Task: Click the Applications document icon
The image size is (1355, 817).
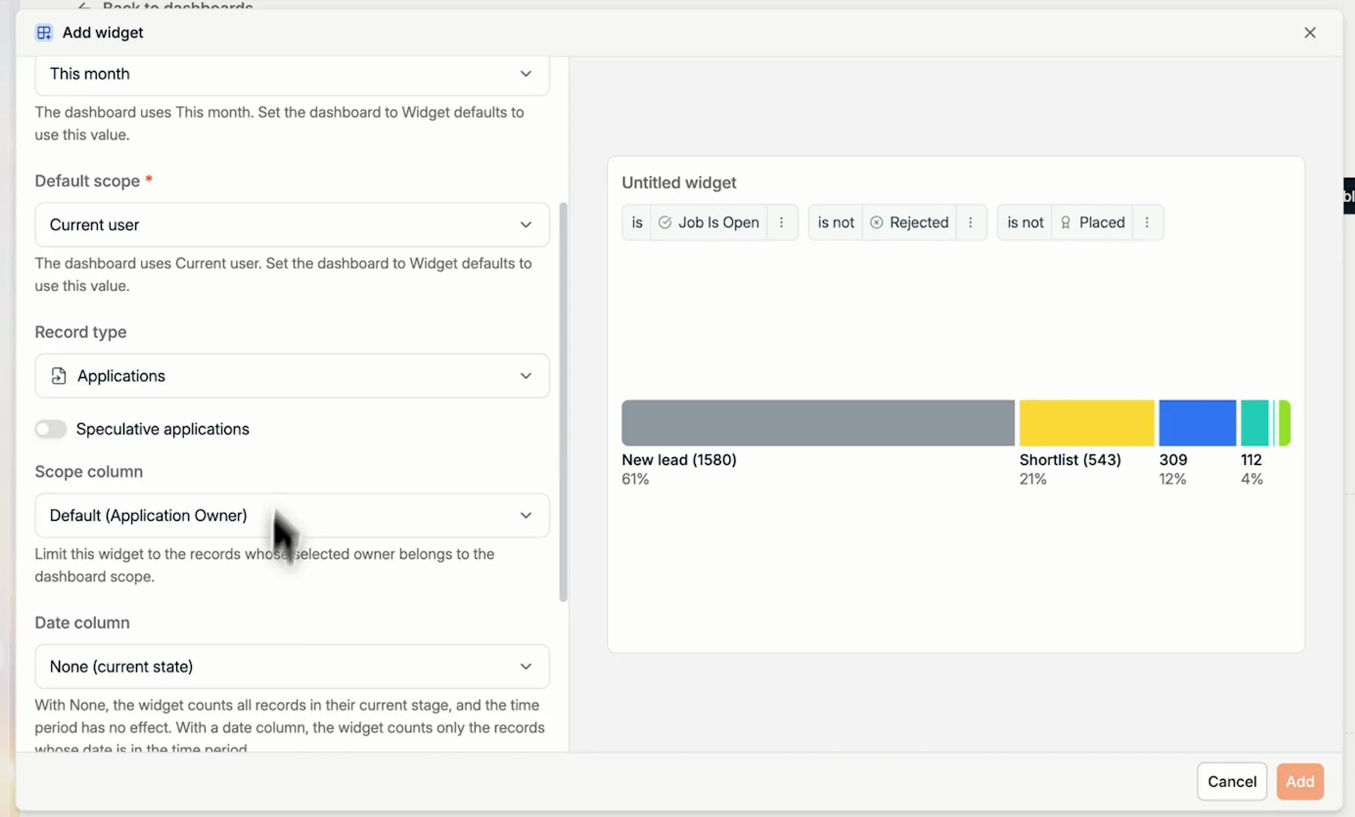Action: [59, 375]
